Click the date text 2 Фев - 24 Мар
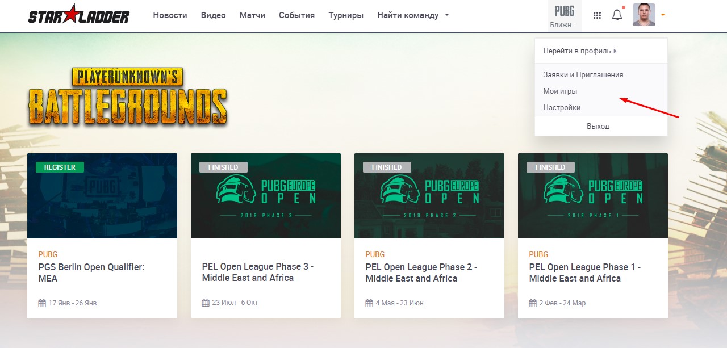727x348 pixels. (562, 303)
